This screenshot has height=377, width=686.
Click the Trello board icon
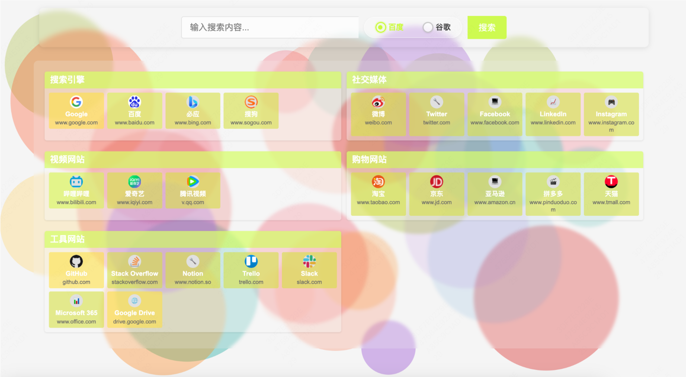point(251,261)
